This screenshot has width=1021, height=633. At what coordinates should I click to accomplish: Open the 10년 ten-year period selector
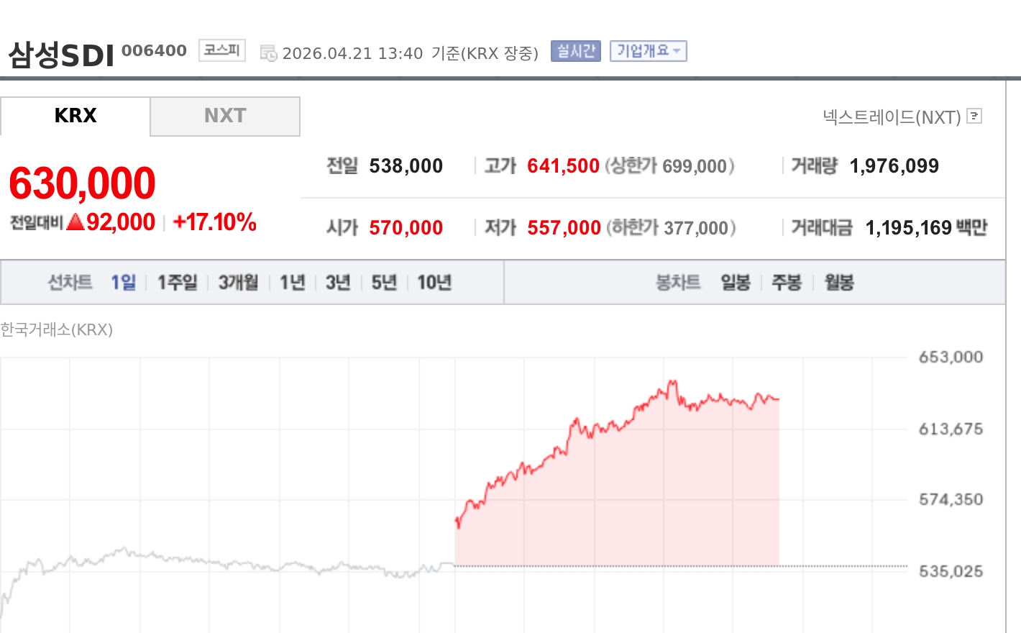[x=435, y=283]
